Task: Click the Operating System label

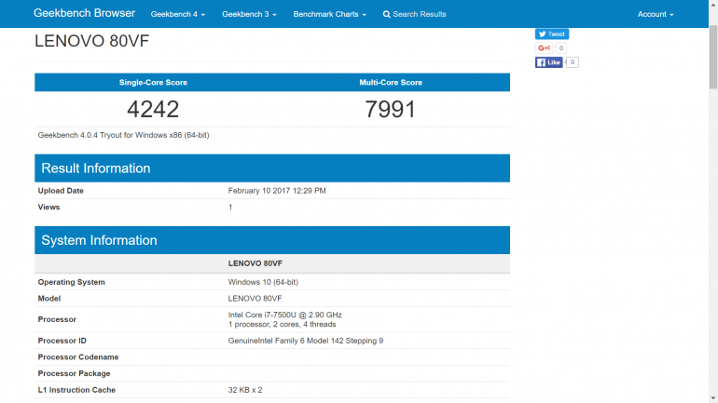Action: [71, 282]
